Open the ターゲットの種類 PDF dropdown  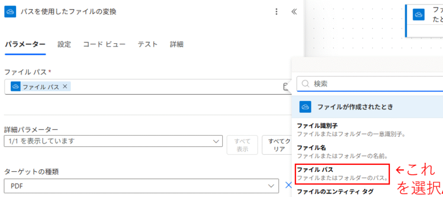coord(141,185)
